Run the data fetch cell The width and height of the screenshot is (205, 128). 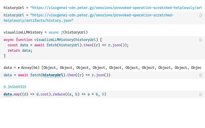click(201, 75)
